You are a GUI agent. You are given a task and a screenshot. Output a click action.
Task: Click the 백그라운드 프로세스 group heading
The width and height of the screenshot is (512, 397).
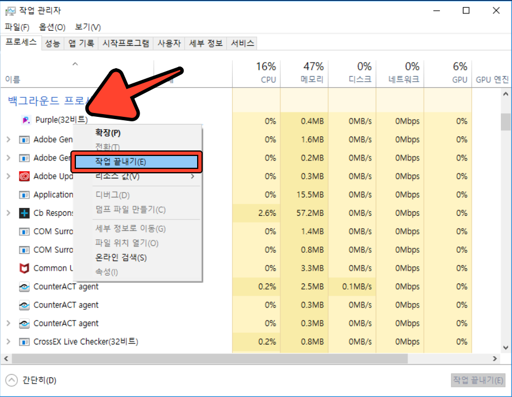coord(49,101)
